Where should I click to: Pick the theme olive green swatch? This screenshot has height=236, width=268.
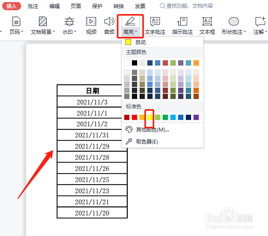pos(173,63)
